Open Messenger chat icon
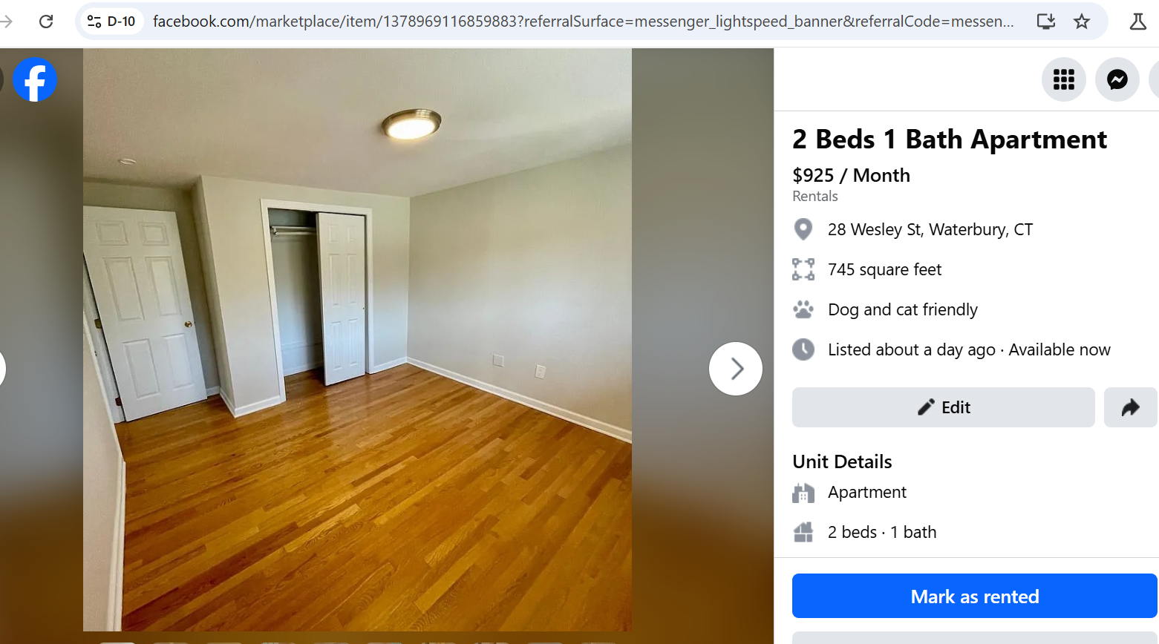Screen dimensions: 1159x644 [1117, 79]
